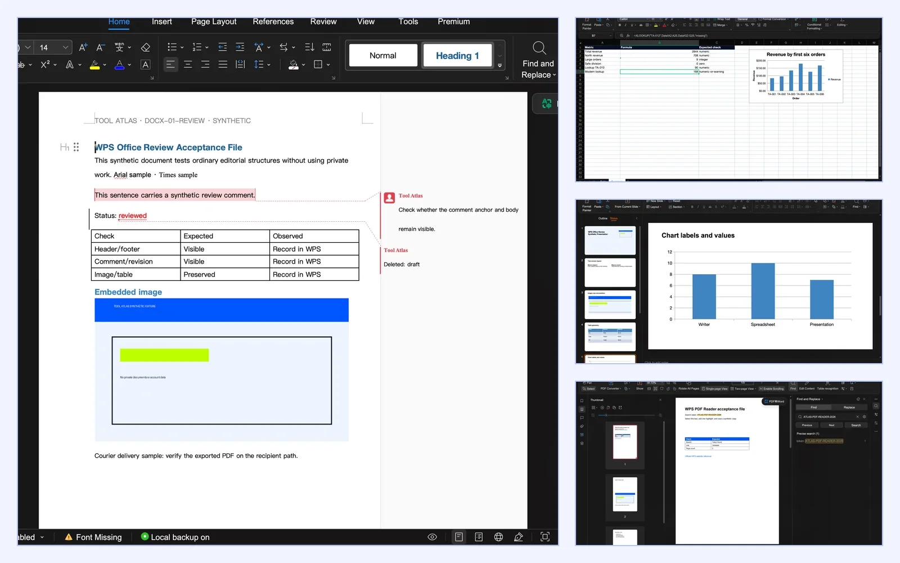Open the font size 14 dropdown

[x=65, y=47]
